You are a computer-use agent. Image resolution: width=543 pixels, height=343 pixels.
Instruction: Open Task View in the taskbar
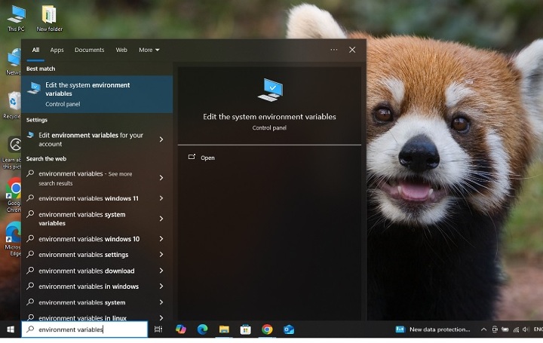pyautogui.click(x=158, y=329)
